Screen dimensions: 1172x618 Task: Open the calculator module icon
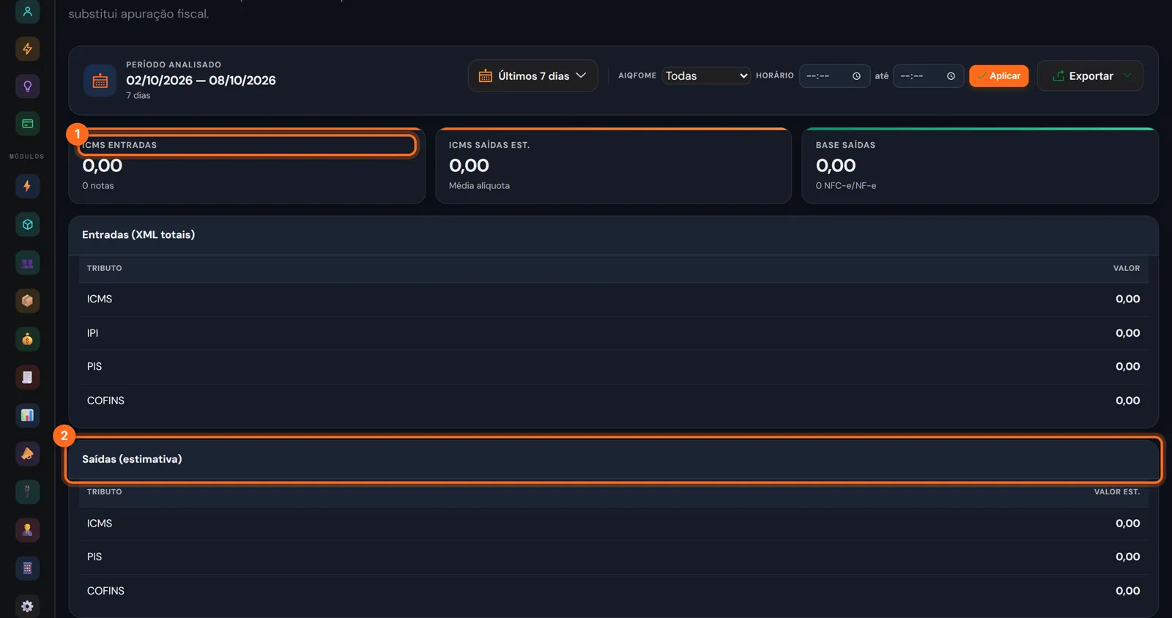click(x=27, y=568)
